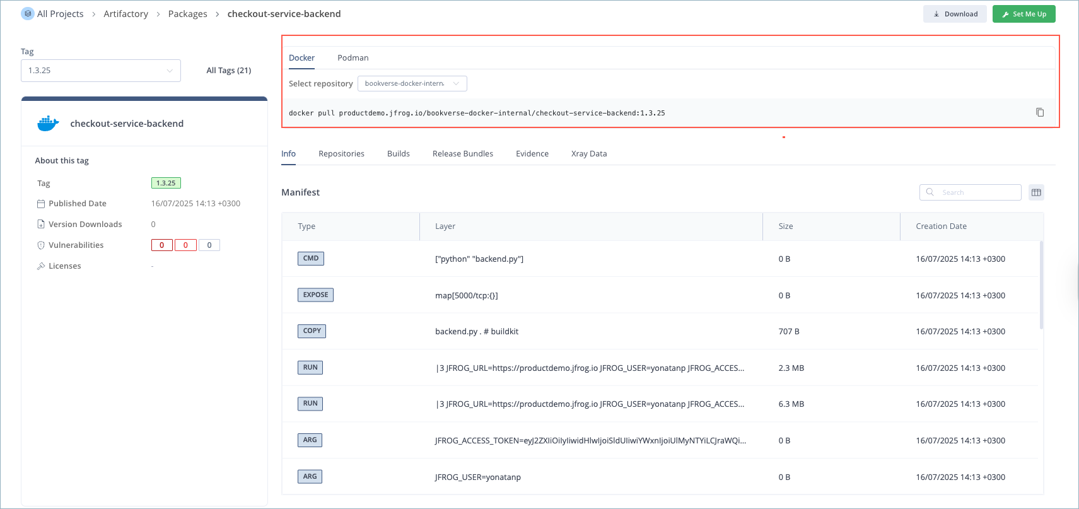Click the Version Downloads file icon
Image resolution: width=1079 pixels, height=509 pixels.
41,225
